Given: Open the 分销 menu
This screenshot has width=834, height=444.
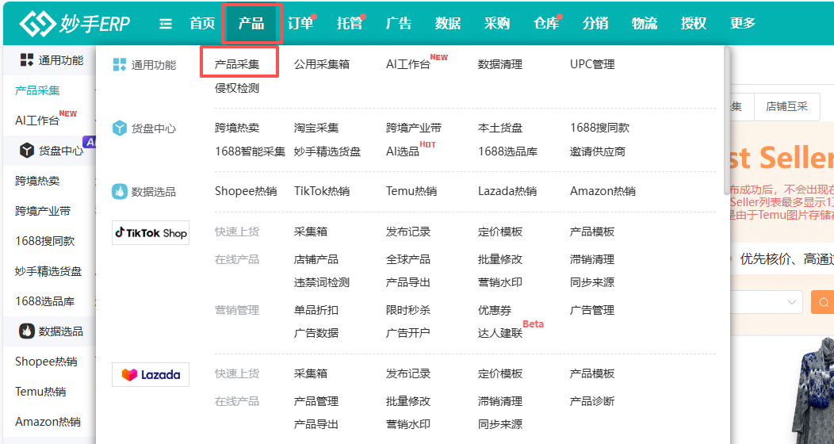Looking at the screenshot, I should [x=595, y=24].
